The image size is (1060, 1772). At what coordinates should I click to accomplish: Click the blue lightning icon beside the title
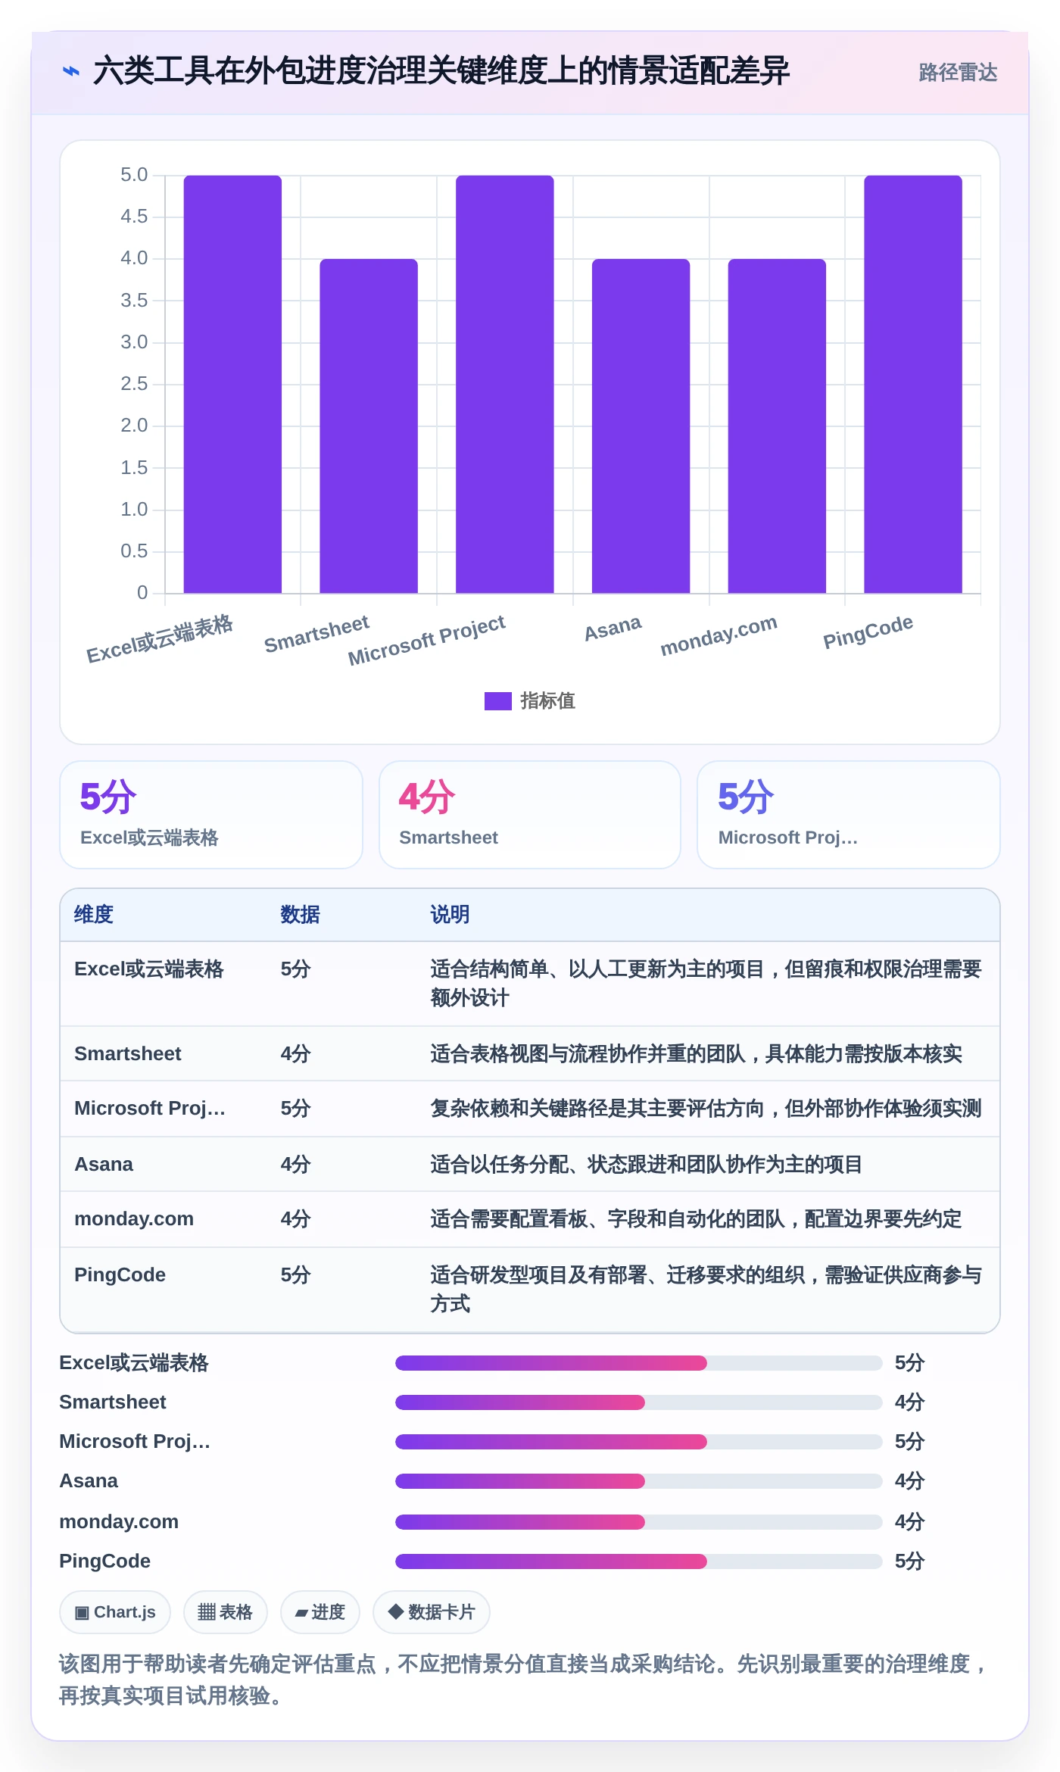[x=71, y=72]
